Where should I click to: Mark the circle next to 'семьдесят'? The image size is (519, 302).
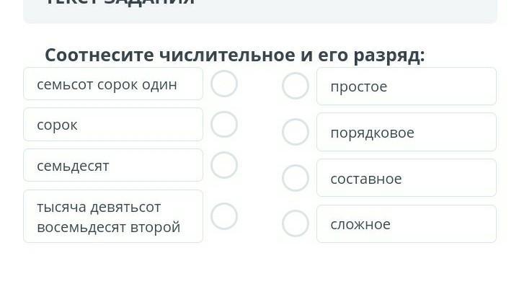pos(224,165)
